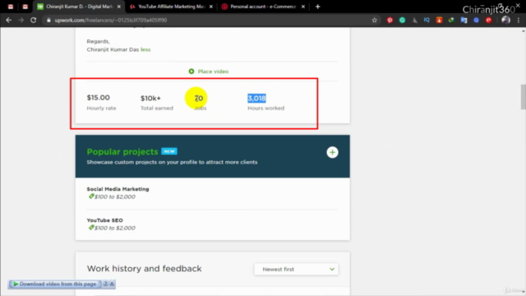Bookmark this page with star icon
This screenshot has height=296, width=526.
pyautogui.click(x=375, y=20)
